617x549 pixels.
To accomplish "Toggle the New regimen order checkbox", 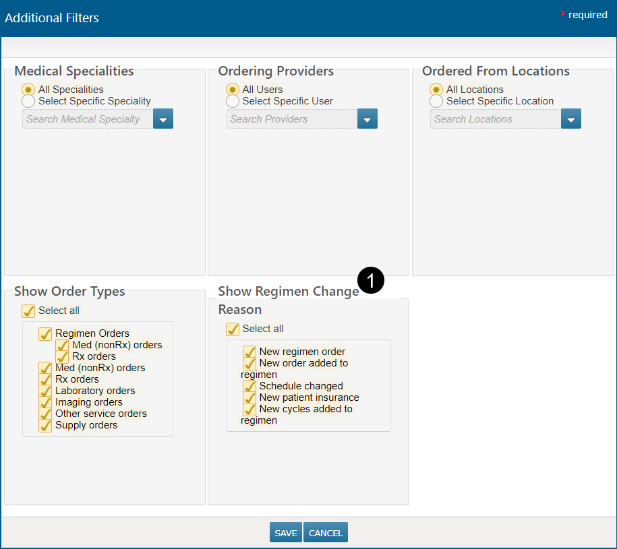I will (249, 352).
